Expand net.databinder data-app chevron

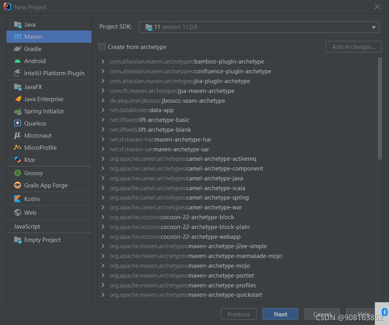[103, 110]
